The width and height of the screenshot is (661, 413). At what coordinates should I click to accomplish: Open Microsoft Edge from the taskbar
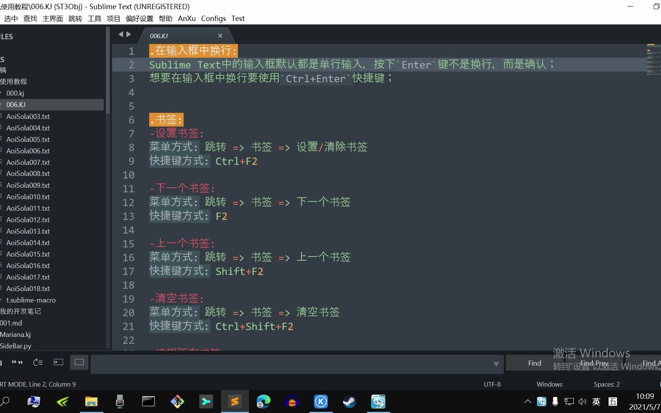click(x=263, y=402)
